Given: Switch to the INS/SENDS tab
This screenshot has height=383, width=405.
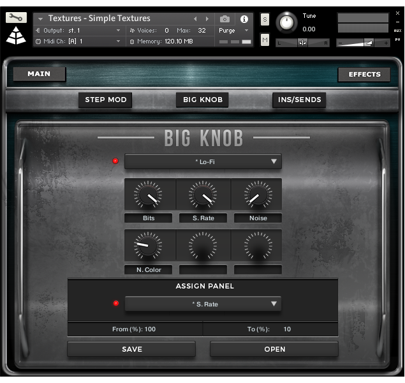Looking at the screenshot, I should (x=299, y=100).
